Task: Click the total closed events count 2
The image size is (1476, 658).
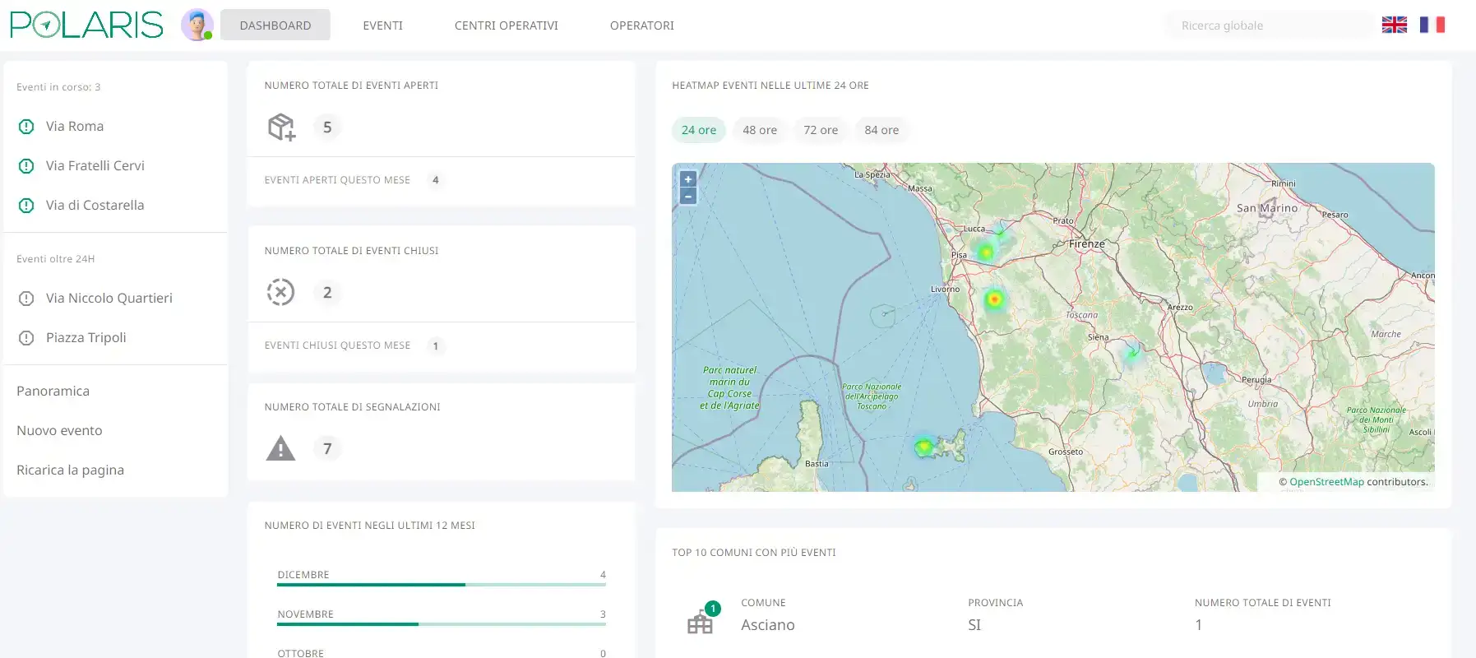Action: 327,292
